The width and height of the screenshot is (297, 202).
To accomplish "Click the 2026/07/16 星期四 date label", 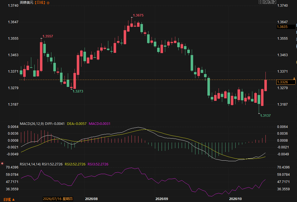I will click(x=58, y=199).
